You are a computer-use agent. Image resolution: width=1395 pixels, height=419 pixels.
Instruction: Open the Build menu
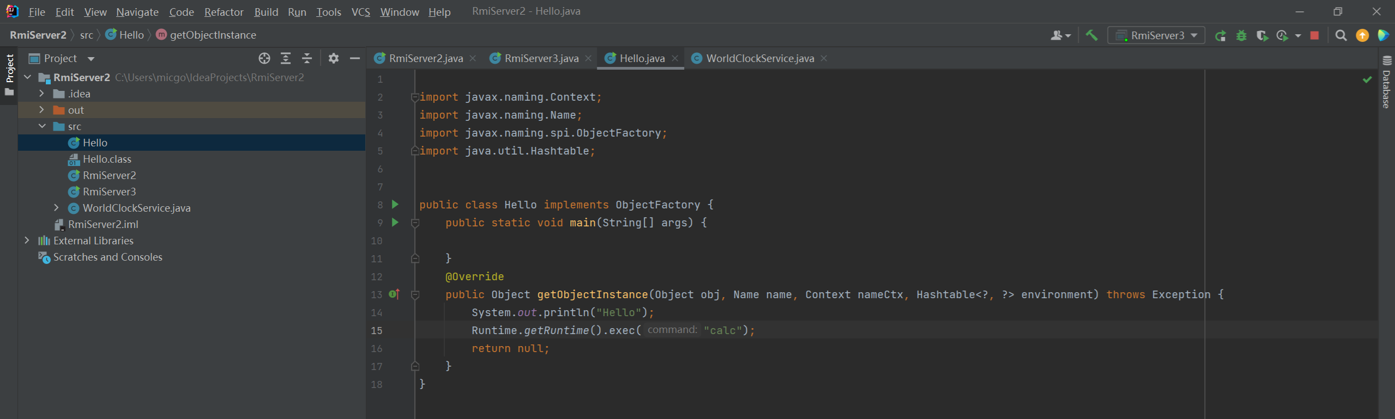click(x=266, y=11)
